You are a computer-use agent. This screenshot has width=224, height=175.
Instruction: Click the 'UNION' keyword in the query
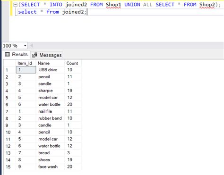click(132, 5)
